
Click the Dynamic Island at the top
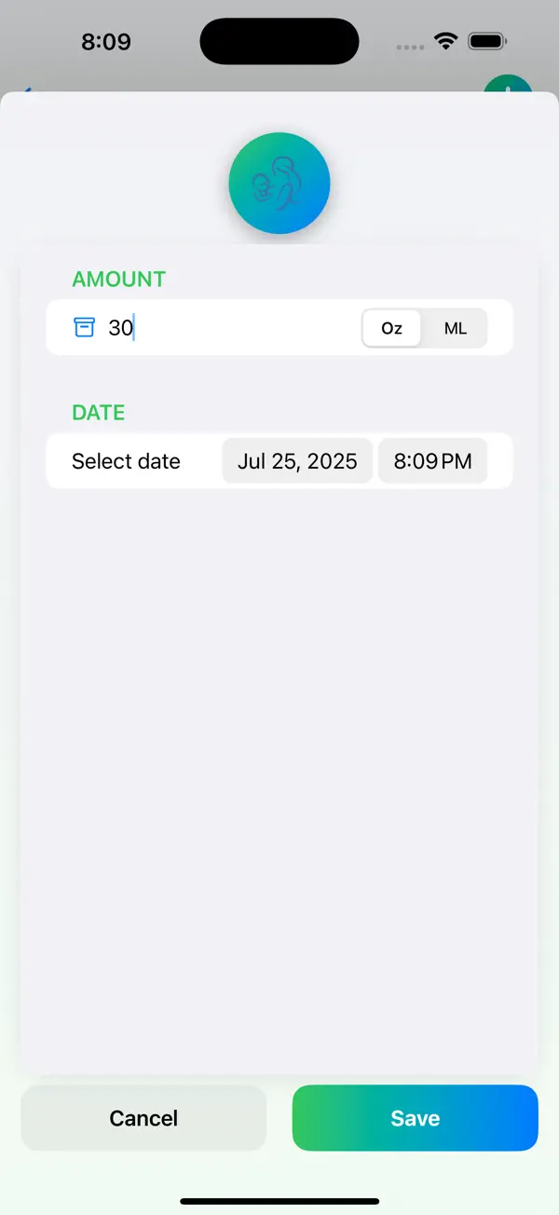click(x=279, y=41)
